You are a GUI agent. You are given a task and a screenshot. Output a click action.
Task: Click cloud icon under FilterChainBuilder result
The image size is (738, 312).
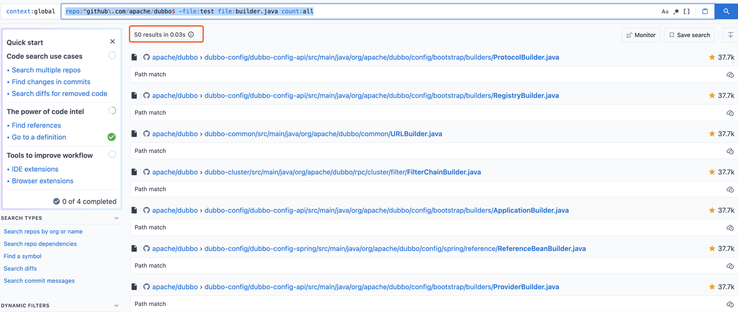tap(730, 189)
